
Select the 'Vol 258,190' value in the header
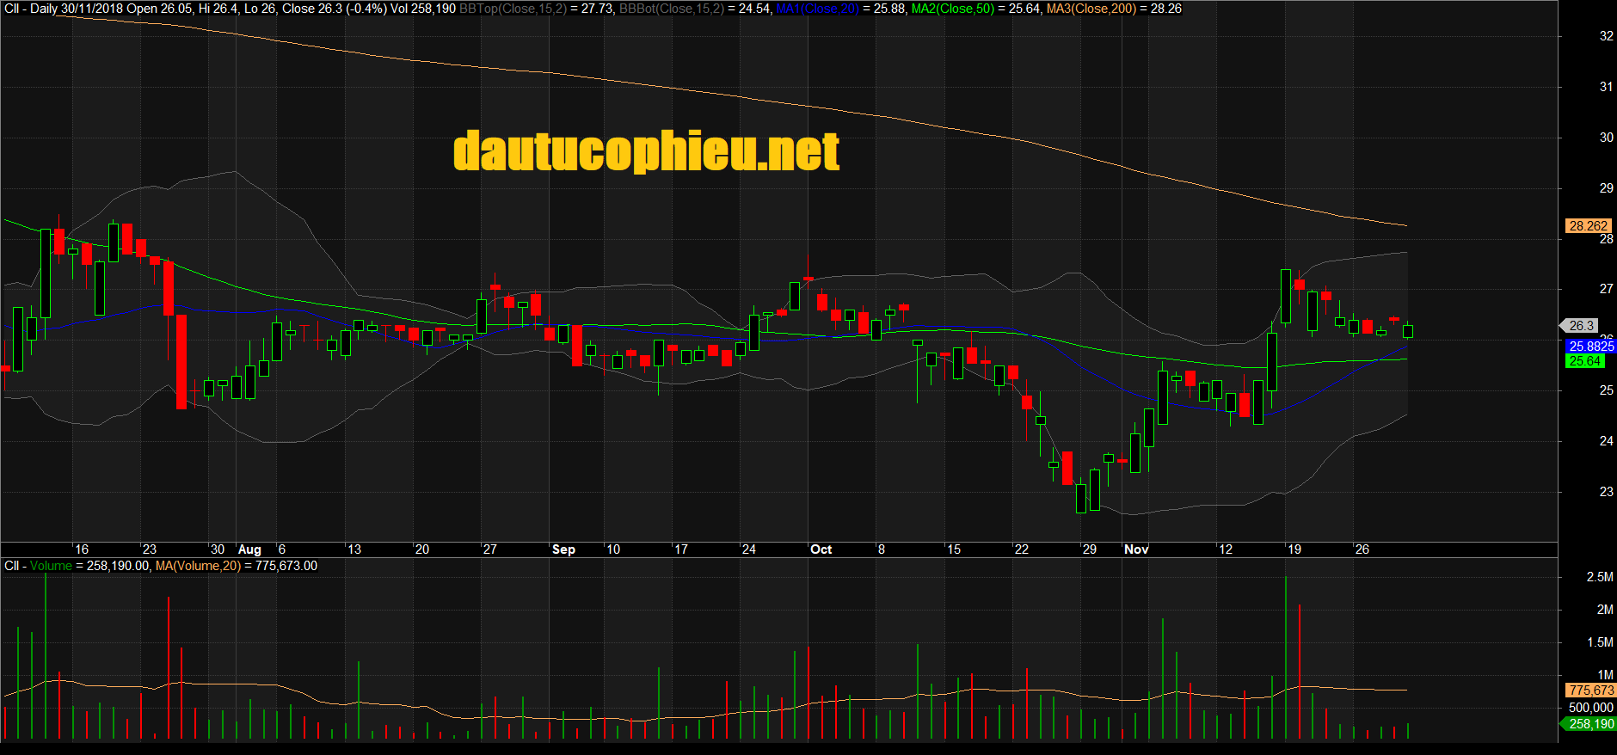pyautogui.click(x=423, y=9)
